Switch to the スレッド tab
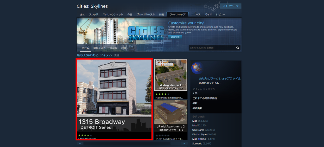This screenshot has width=324, height=147. click(94, 15)
